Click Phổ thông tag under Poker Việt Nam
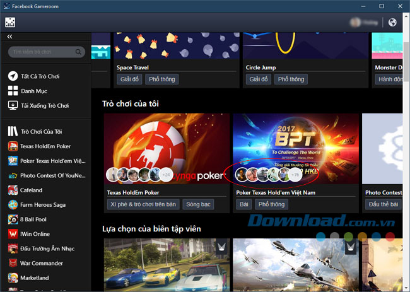Image resolution: width=410 pixels, height=292 pixels. point(271,204)
